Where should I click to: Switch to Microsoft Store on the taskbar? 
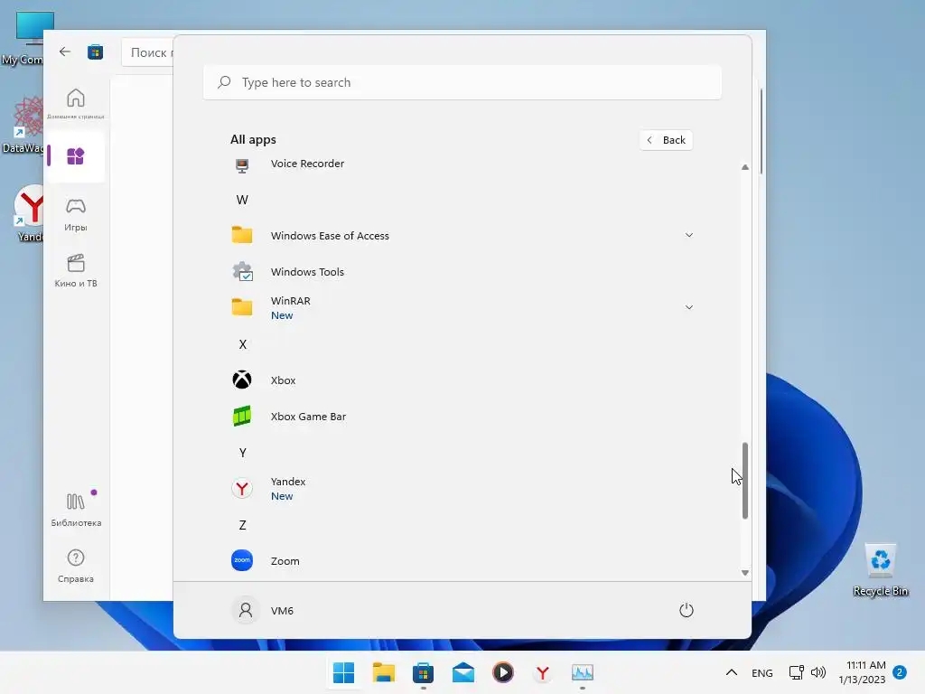pos(423,672)
